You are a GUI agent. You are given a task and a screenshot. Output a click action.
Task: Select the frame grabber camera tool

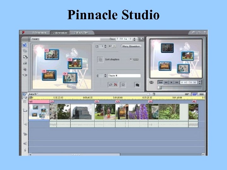click(25, 63)
